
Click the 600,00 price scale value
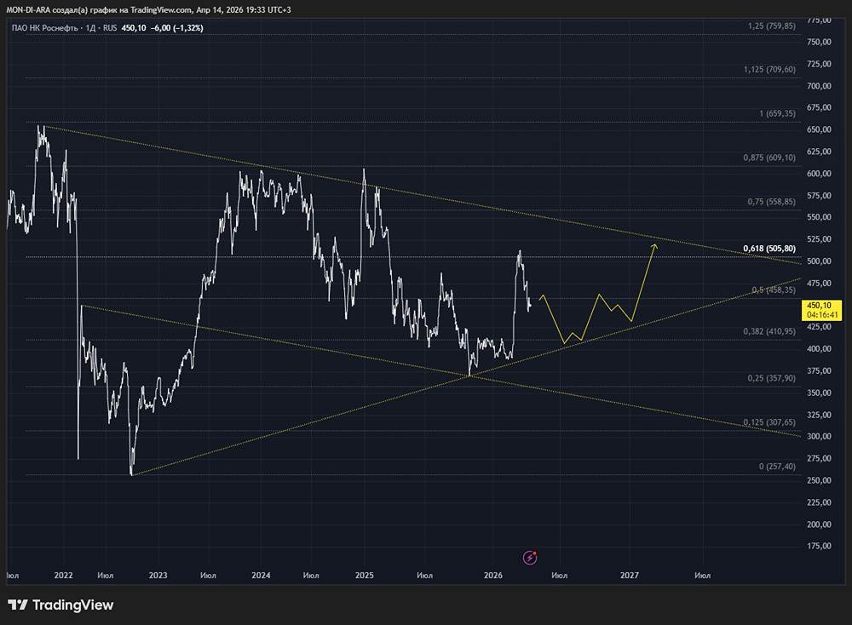click(820, 173)
